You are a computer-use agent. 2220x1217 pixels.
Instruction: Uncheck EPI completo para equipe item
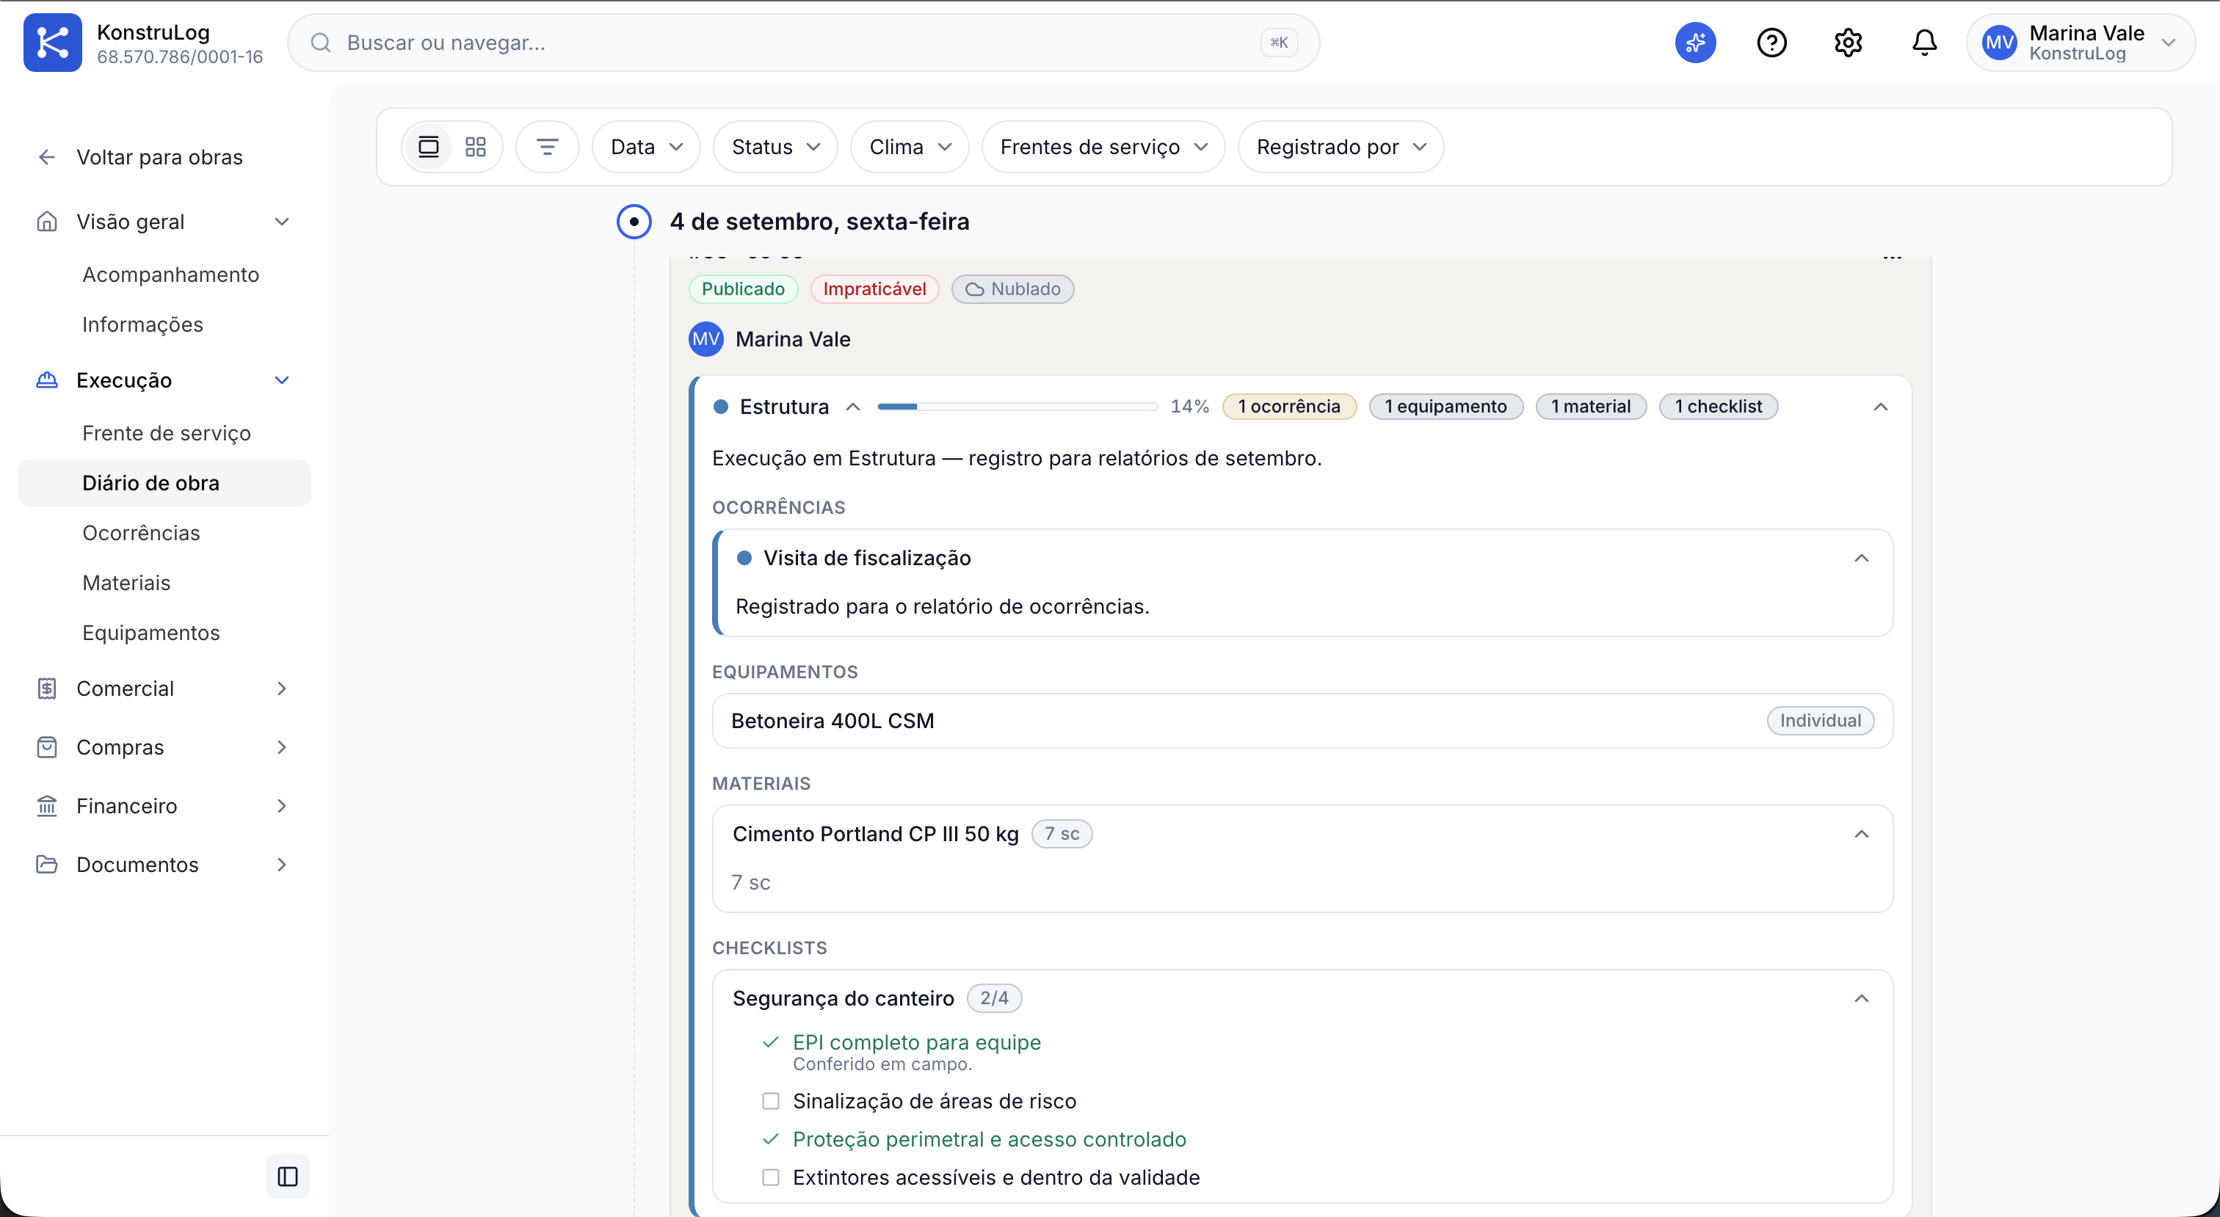coord(770,1043)
